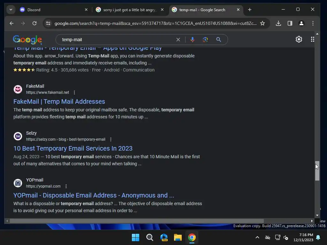Screen dimensions: 327x245
Task: Click the yopmail.com URL text
Action: pyautogui.click(x=43, y=186)
